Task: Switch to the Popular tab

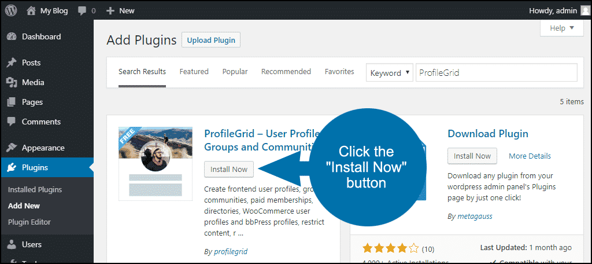Action: coord(235,72)
